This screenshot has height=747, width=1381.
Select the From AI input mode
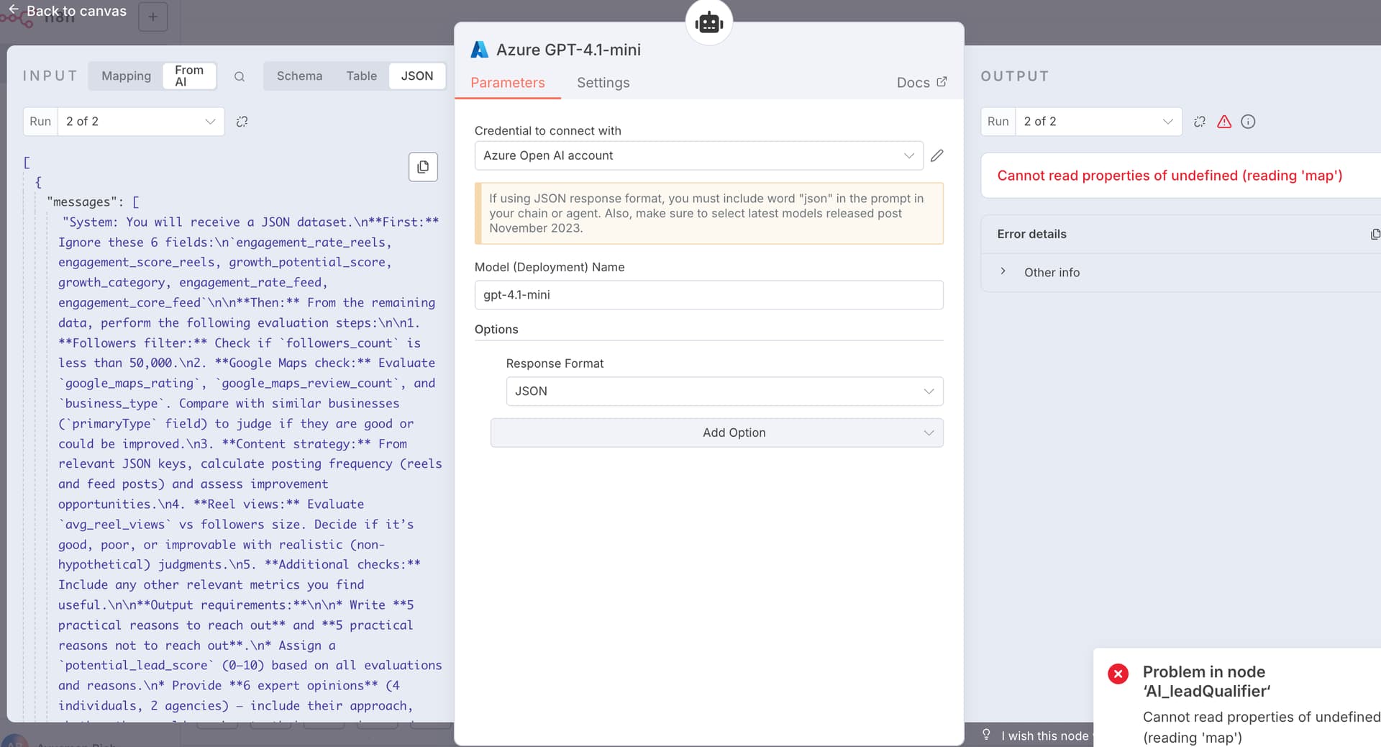[x=189, y=76]
